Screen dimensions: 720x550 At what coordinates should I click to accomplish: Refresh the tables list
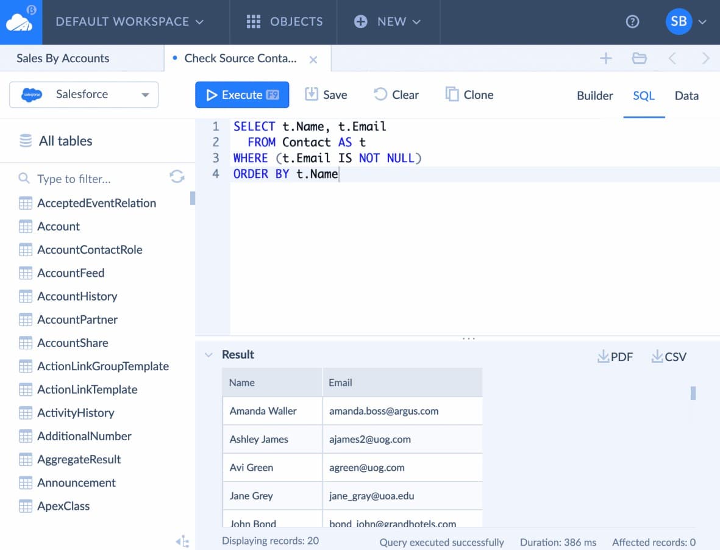(x=177, y=176)
